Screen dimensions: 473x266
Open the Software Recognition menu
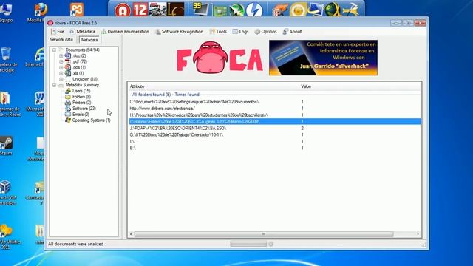pyautogui.click(x=179, y=31)
